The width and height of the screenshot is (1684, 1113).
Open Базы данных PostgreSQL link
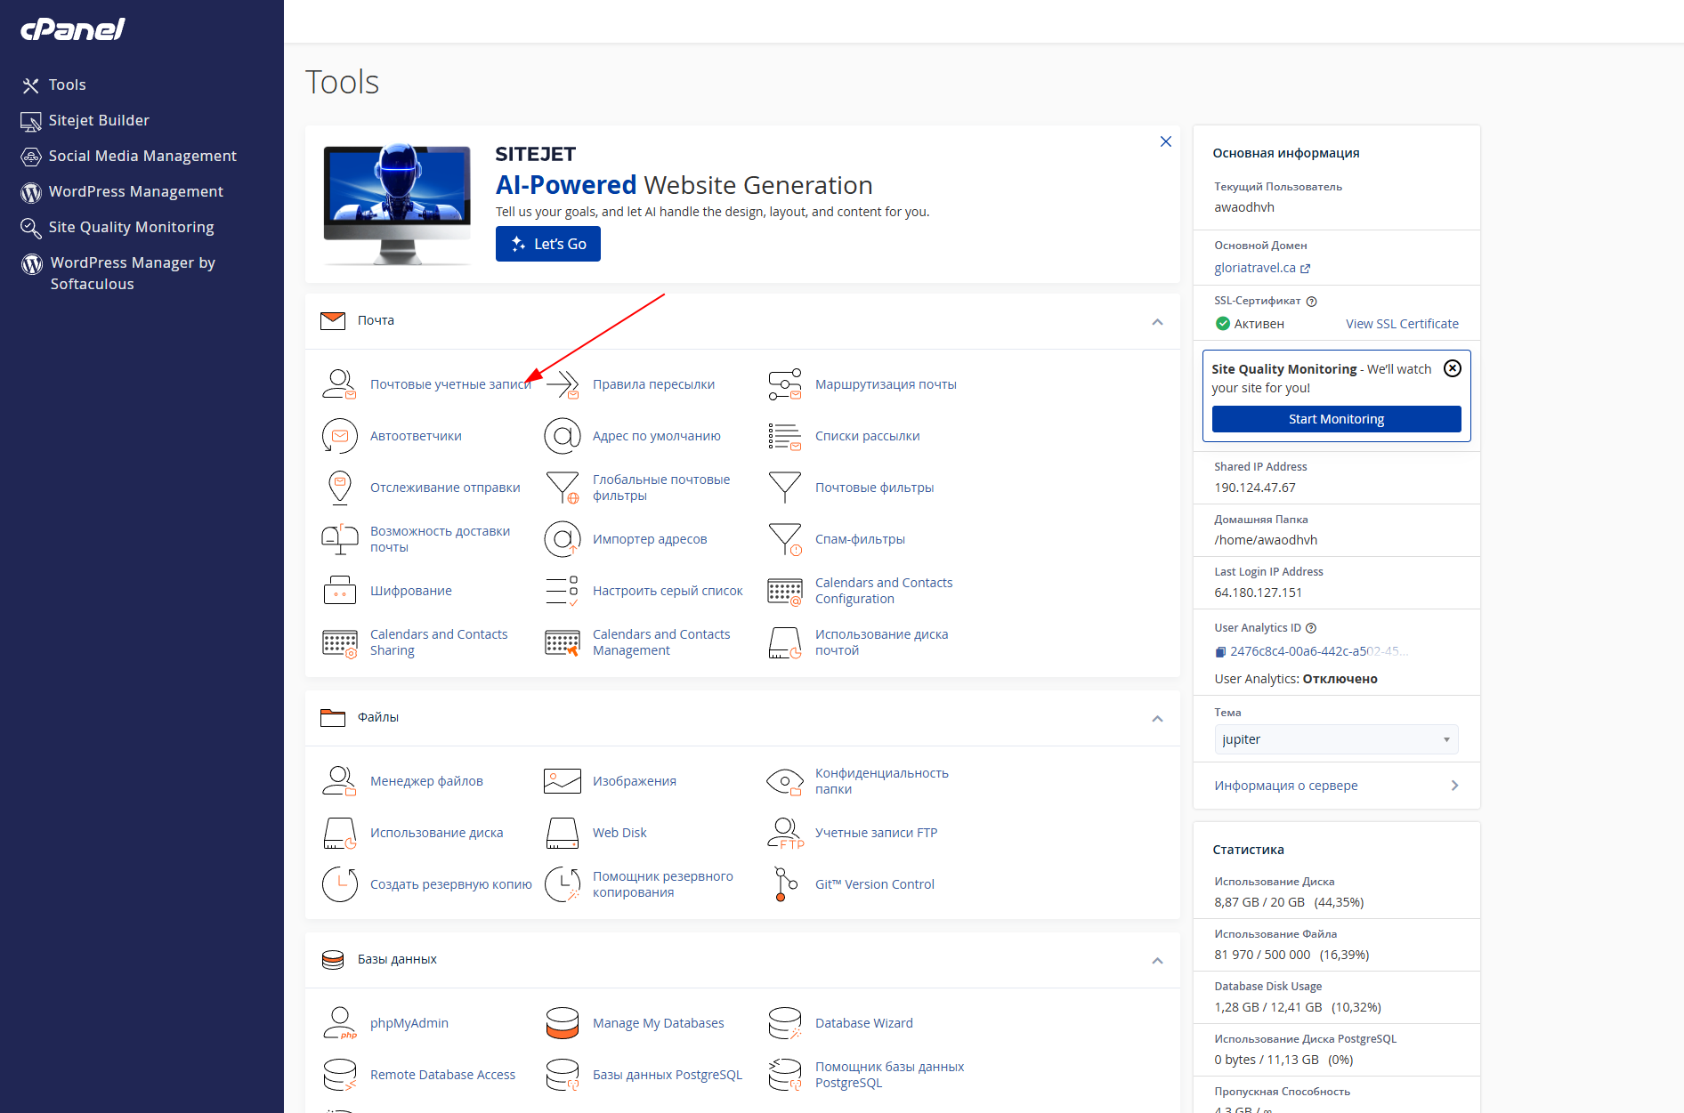coord(668,1075)
